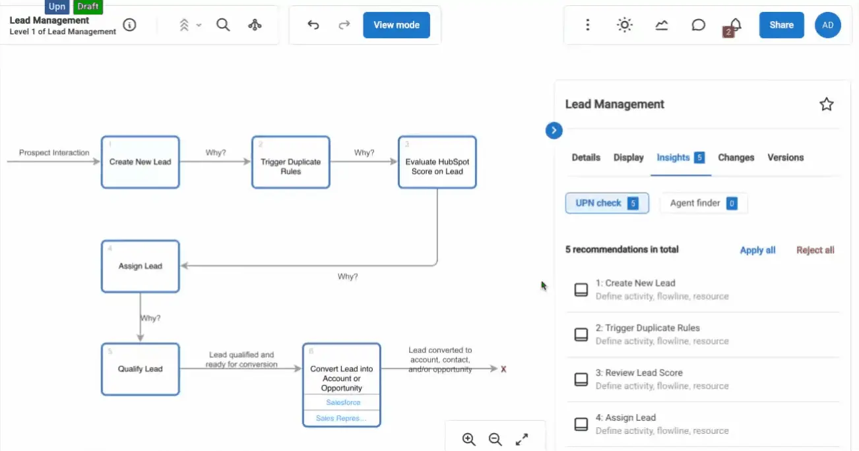Screen dimensions: 859x451
Task: Fit diagram to screen with expand icon
Action: 522,439
